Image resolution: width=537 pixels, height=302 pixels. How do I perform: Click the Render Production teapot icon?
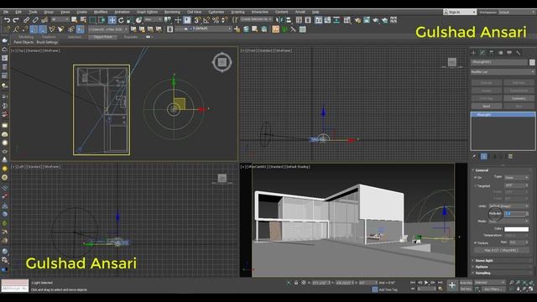pos(376,20)
